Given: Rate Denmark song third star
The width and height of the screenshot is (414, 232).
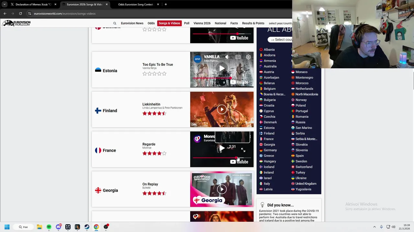Looking at the screenshot, I should [154, 29].
